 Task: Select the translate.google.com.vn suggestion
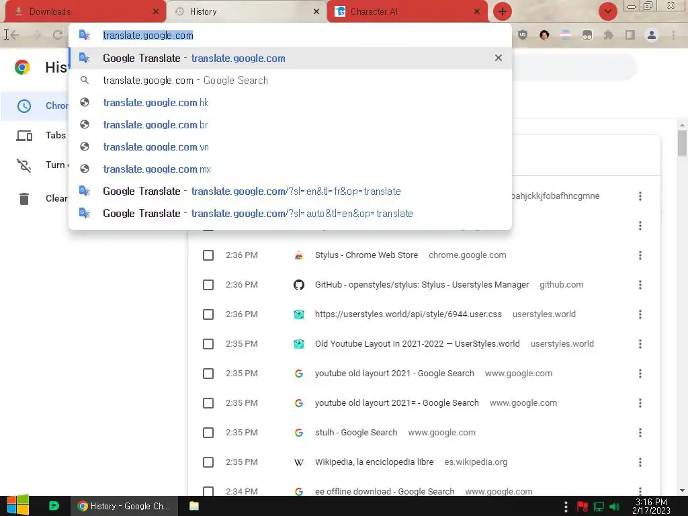[x=290, y=147]
